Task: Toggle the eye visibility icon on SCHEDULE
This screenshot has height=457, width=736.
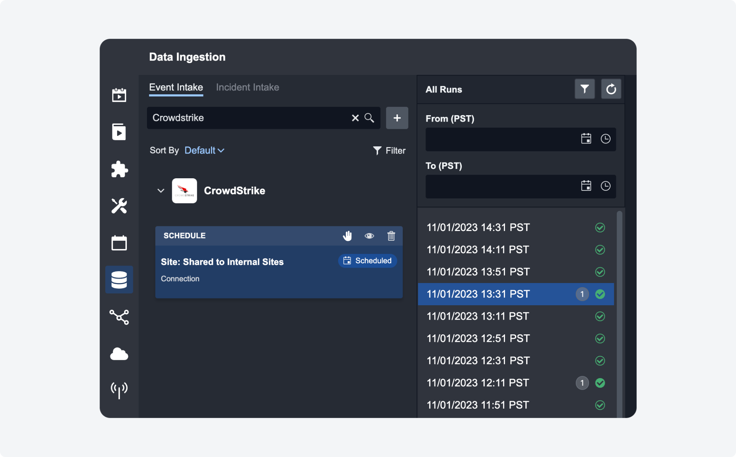Action: [x=369, y=236]
